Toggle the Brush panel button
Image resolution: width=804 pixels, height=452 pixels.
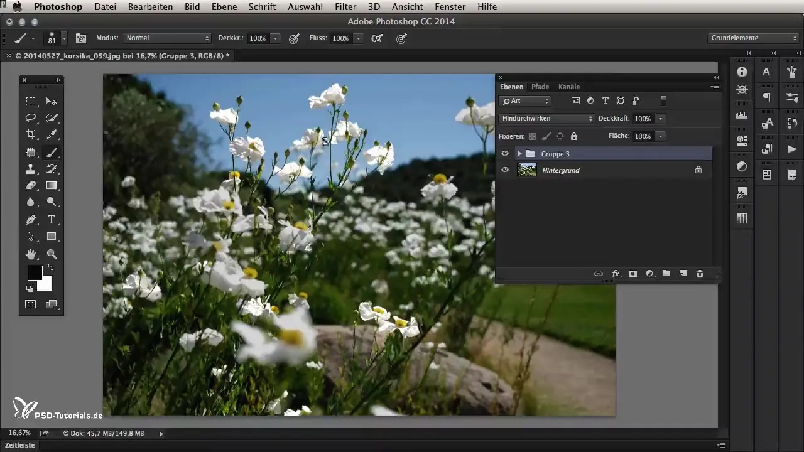(x=81, y=38)
